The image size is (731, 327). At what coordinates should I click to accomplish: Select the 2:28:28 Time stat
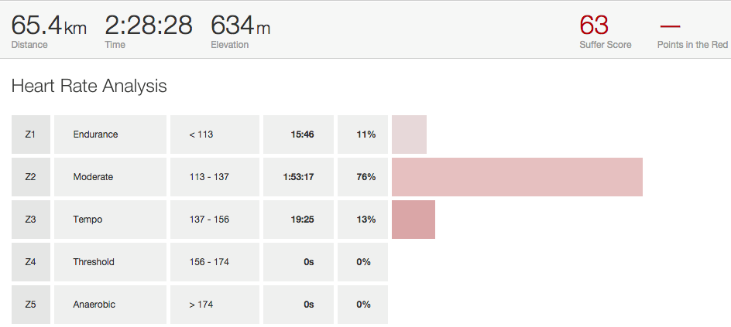tap(149, 27)
